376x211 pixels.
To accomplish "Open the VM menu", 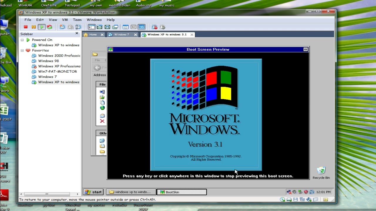I will click(65, 20).
